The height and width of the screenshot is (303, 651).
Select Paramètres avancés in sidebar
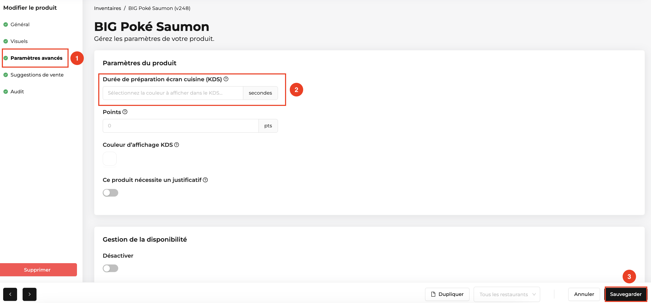coord(37,58)
